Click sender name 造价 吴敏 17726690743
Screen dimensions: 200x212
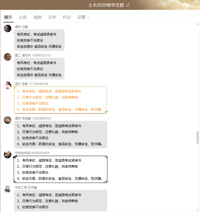click(x=32, y=84)
